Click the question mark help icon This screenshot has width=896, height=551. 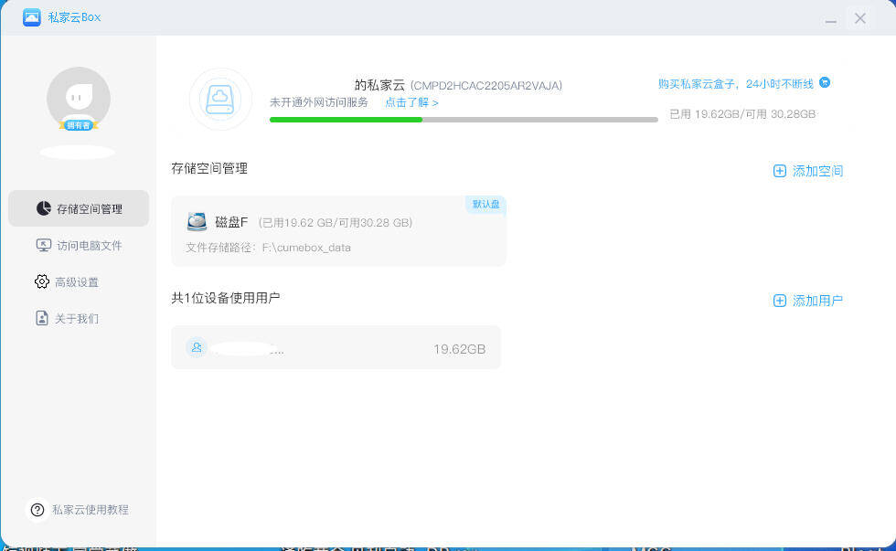37,510
